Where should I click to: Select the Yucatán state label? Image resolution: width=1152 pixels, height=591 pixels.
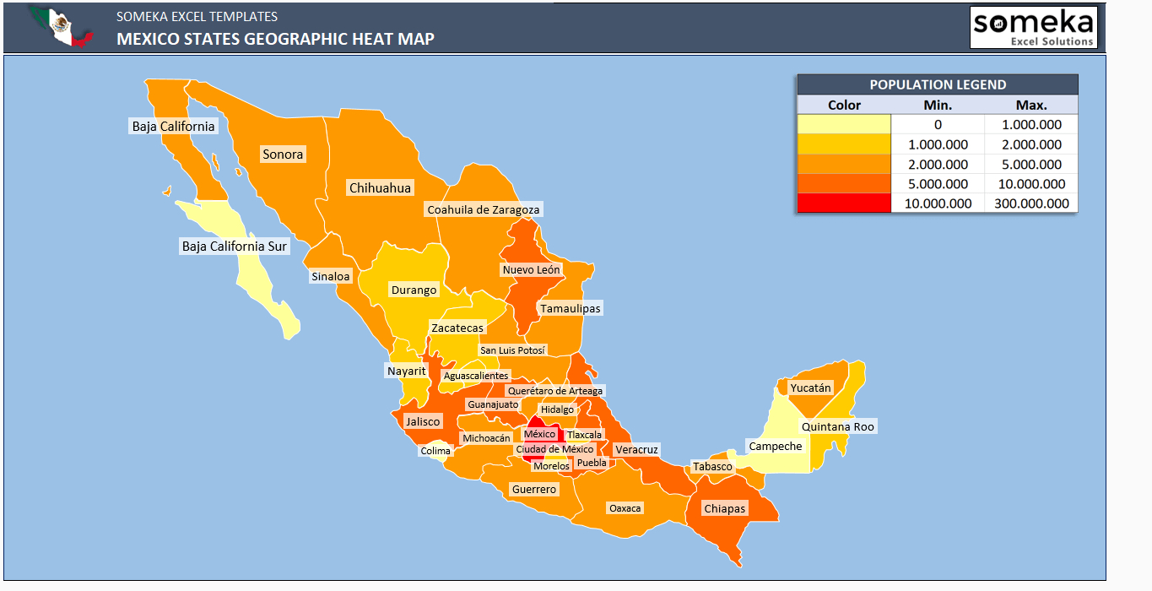tap(810, 388)
